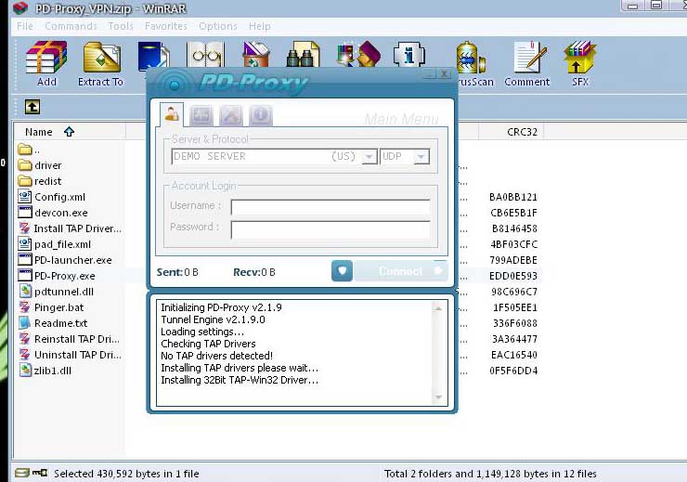Click the Extract To toolbar icon
Image resolution: width=687 pixels, height=482 pixels.
point(101,63)
